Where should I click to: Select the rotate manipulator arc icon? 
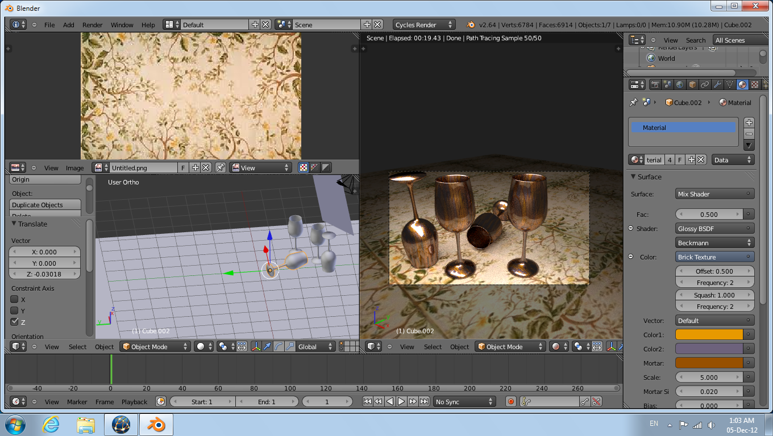coord(279,346)
